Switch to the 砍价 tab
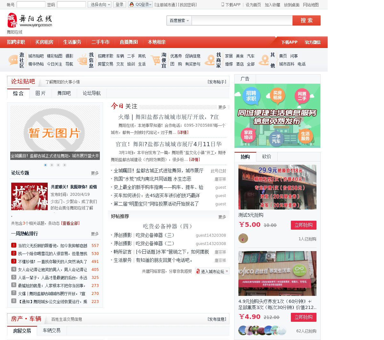384x340 pixels. (x=267, y=156)
